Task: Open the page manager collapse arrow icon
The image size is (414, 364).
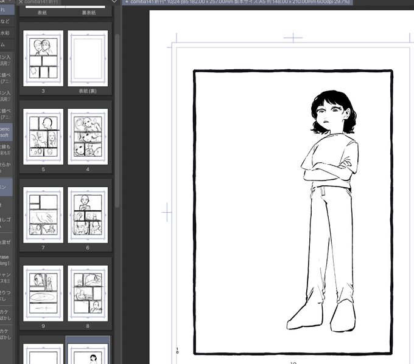Action: 114,2
